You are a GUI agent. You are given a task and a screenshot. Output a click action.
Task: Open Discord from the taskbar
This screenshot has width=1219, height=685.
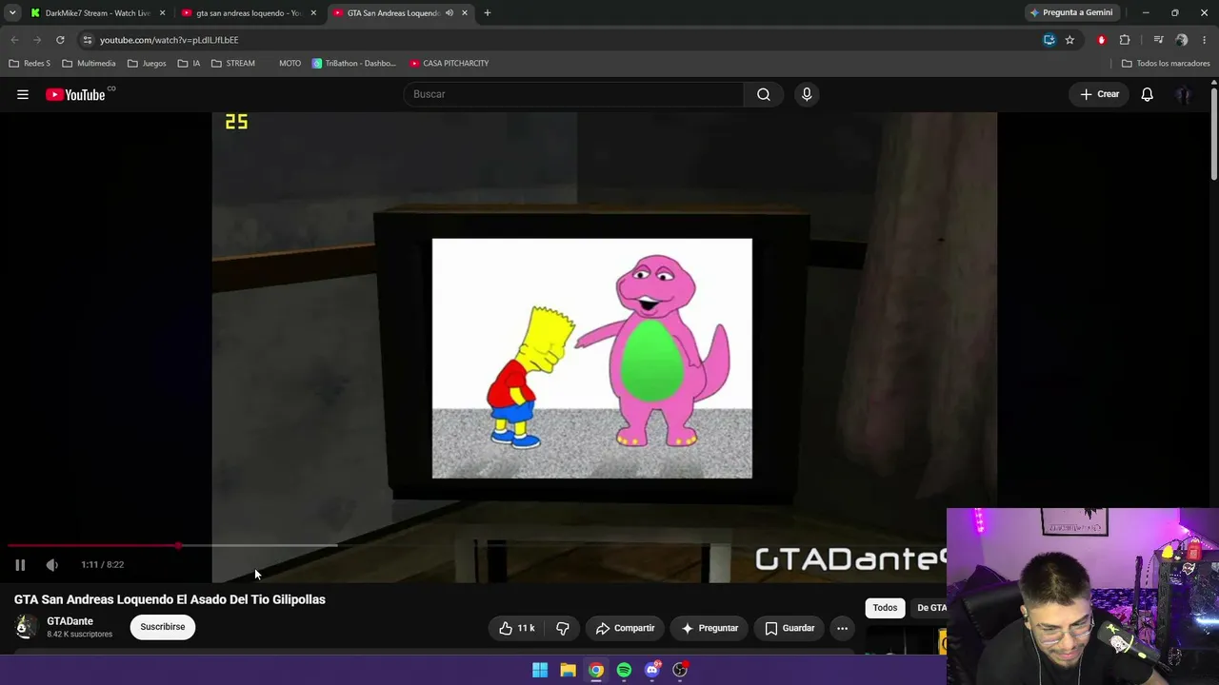click(652, 670)
